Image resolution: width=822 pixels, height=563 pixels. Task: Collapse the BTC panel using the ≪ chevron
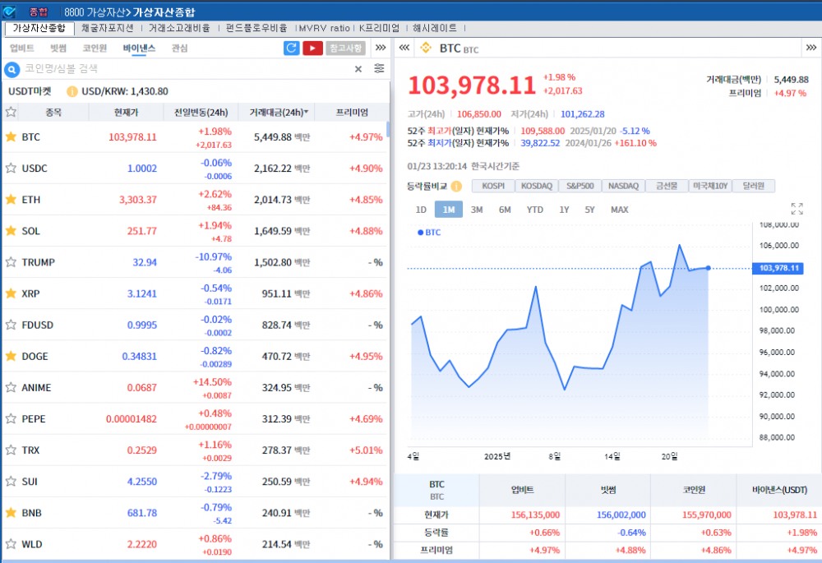tap(404, 48)
